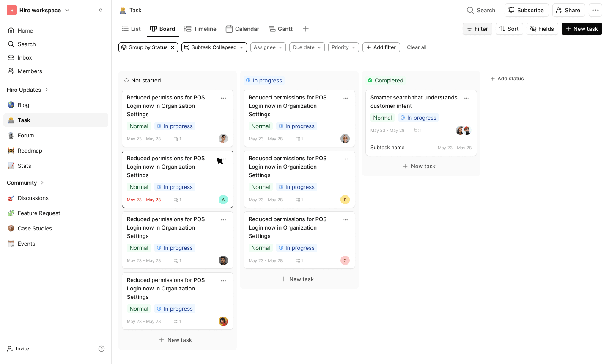Switch to the Gantt view tab
This screenshot has height=364, width=609.
(x=281, y=29)
